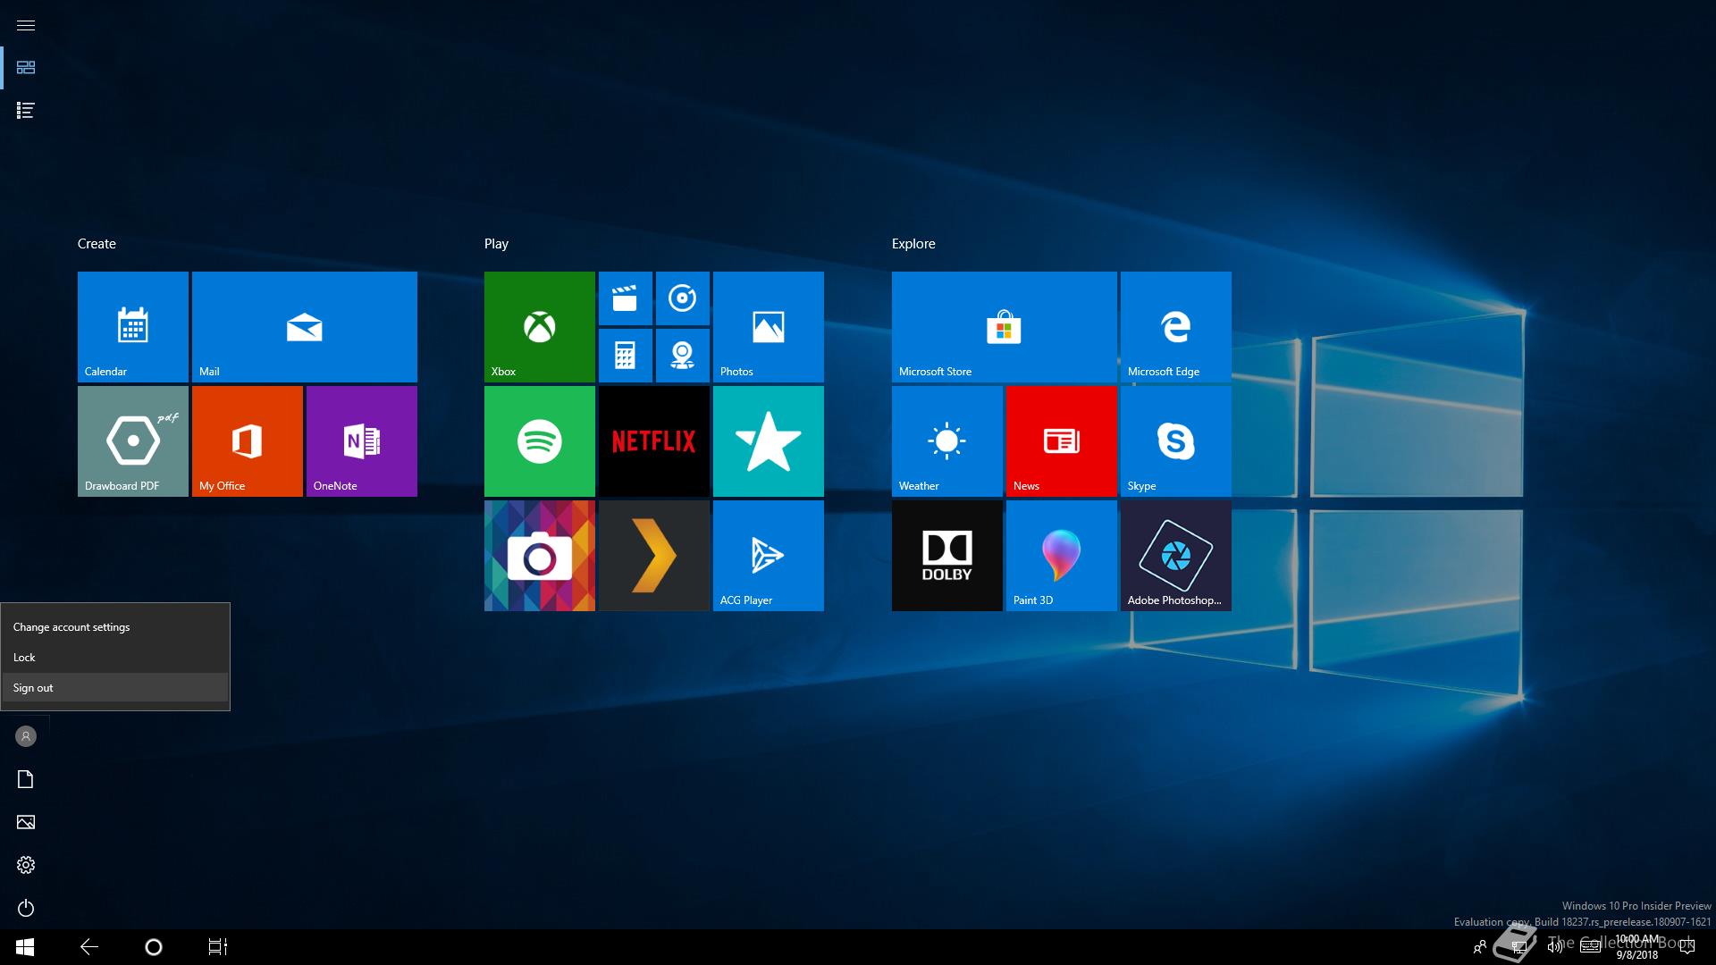Click the user account avatar
The width and height of the screenshot is (1716, 965).
26,736
